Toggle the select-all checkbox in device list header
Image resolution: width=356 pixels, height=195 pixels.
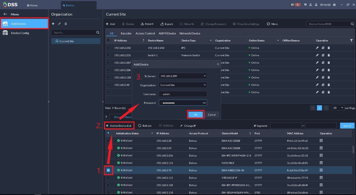pyautogui.click(x=108, y=40)
